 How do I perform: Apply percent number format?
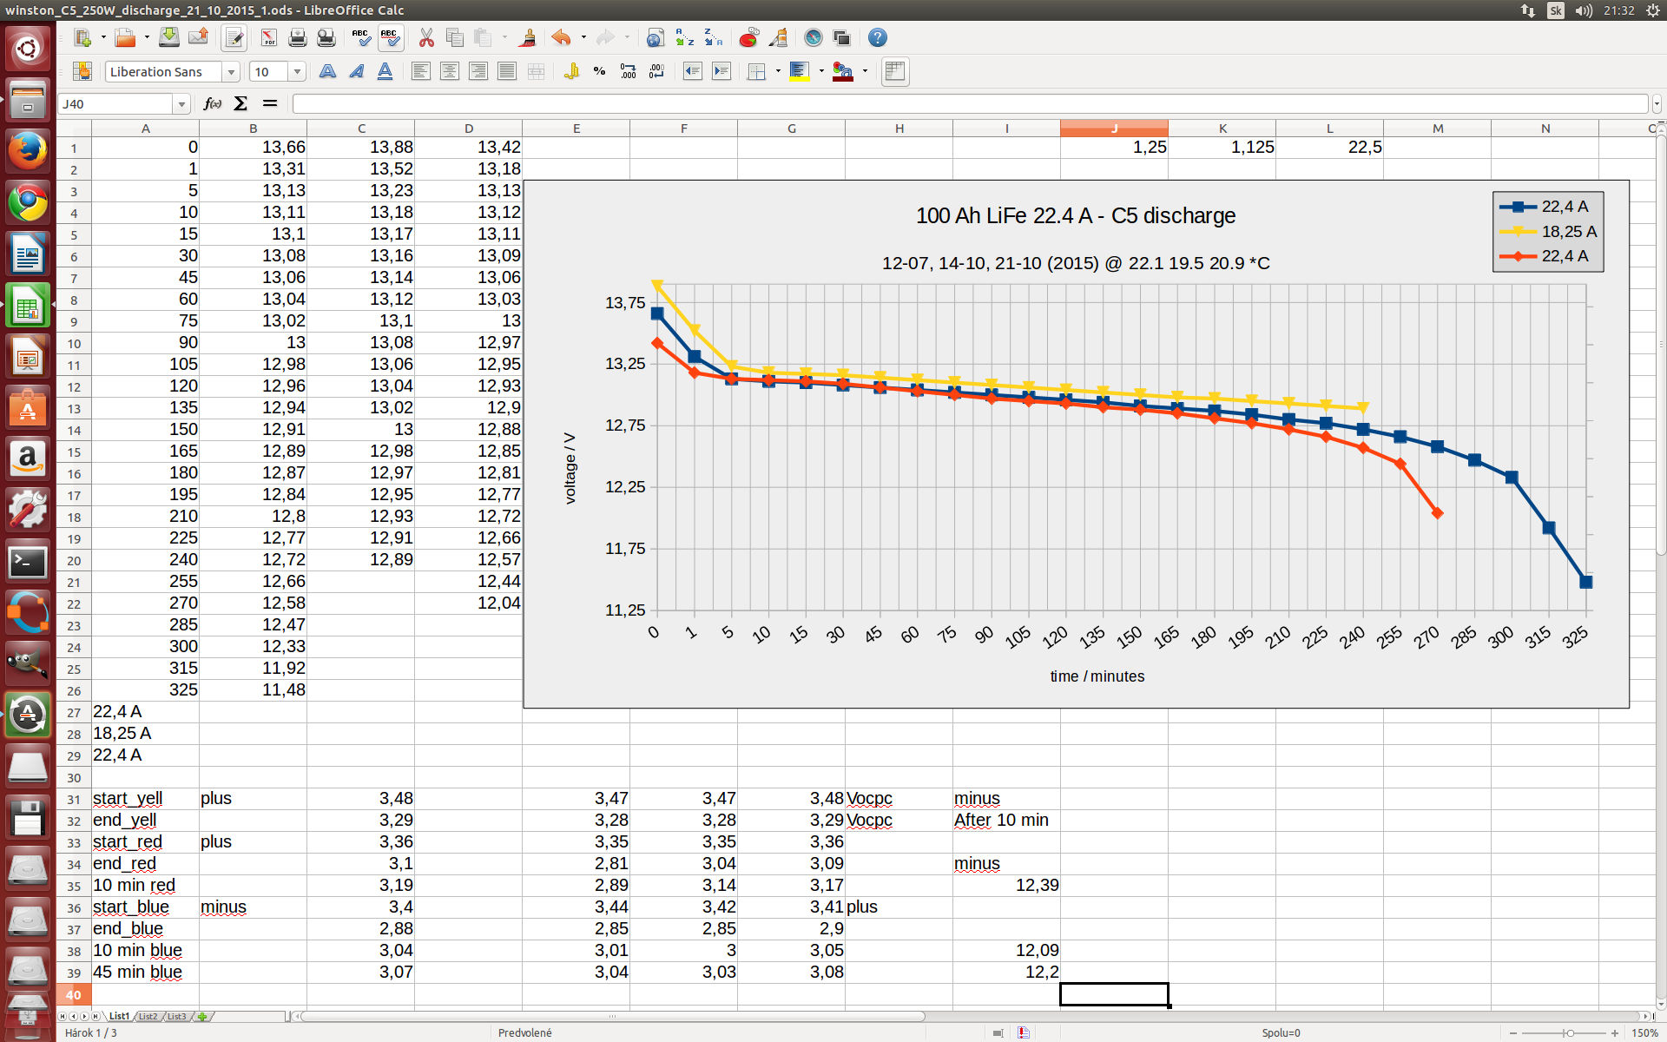[x=599, y=71]
